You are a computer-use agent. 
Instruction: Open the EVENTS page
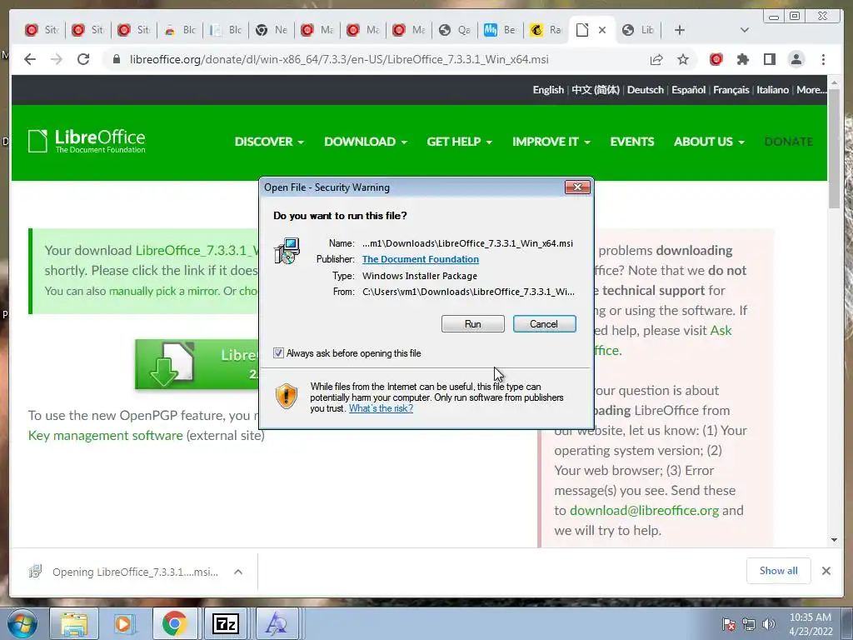point(632,142)
